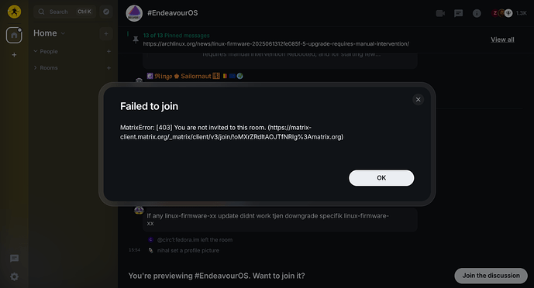Image resolution: width=534 pixels, height=288 pixels.
Task: Expand the Rooms section
Action: (46, 67)
